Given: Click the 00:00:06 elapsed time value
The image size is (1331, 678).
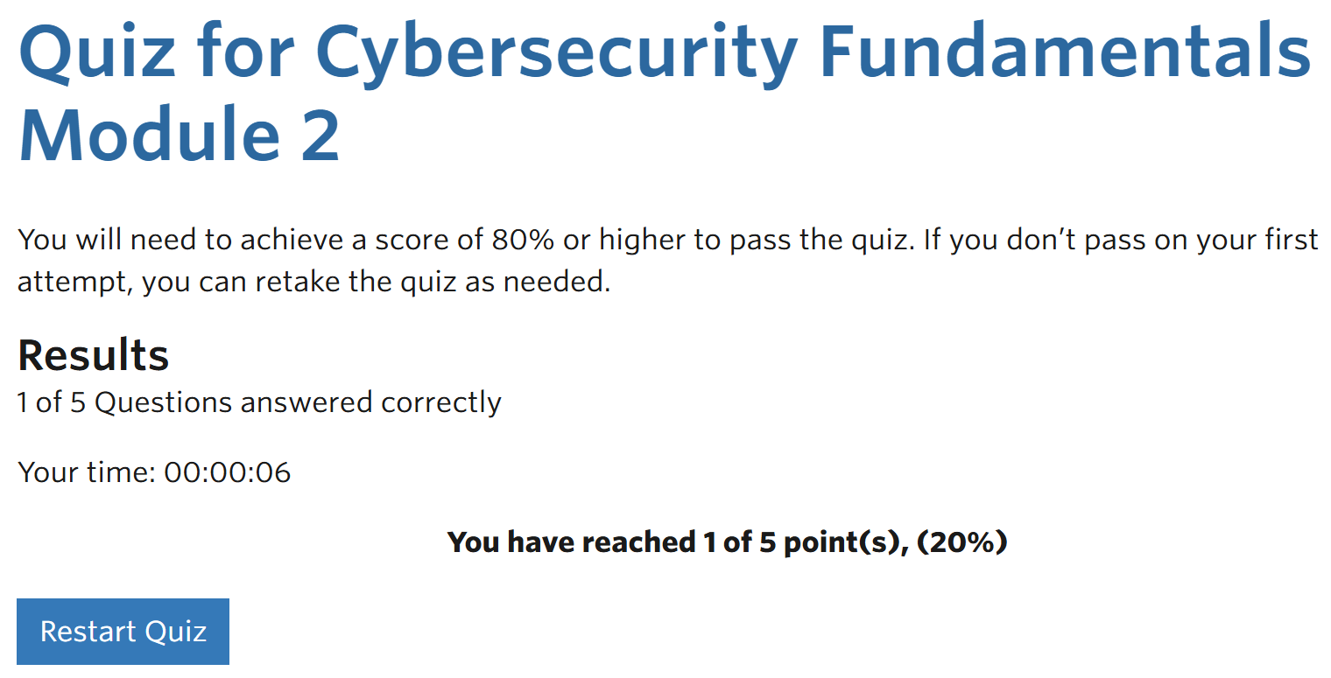Looking at the screenshot, I should (228, 472).
